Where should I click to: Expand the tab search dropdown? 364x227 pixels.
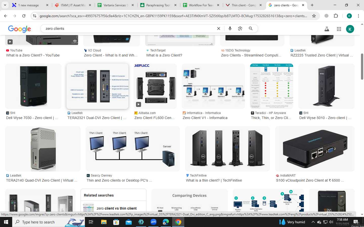click(x=5, y=5)
